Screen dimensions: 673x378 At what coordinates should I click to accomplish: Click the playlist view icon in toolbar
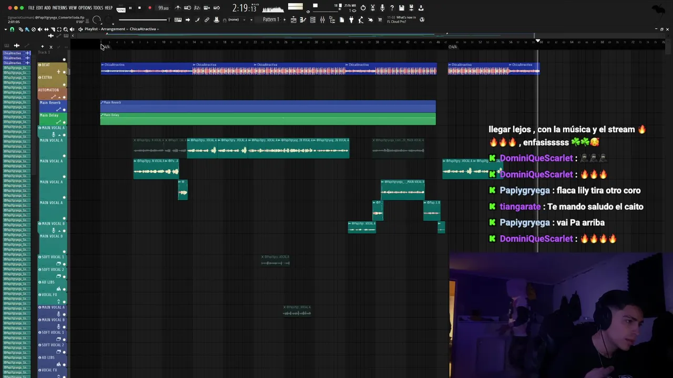click(x=294, y=20)
